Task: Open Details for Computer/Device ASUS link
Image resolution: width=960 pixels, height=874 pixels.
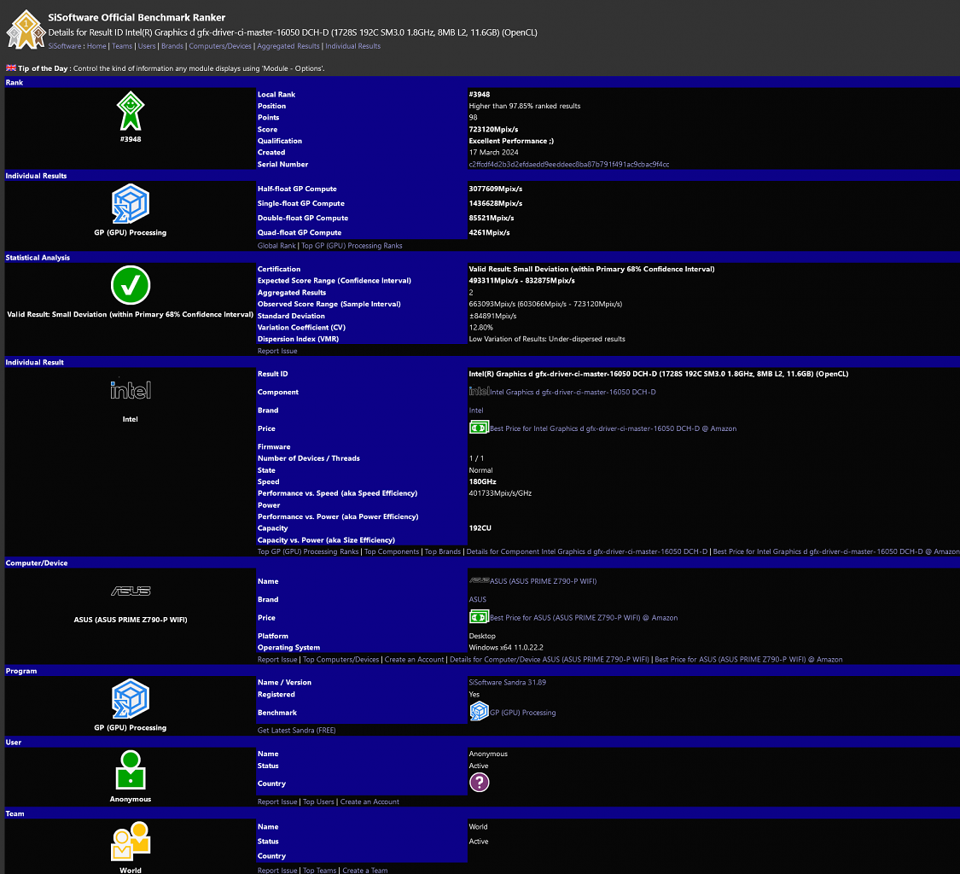Action: coord(550,660)
